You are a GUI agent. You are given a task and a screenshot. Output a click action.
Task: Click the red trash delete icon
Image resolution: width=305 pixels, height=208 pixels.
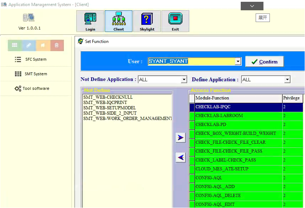point(57,45)
